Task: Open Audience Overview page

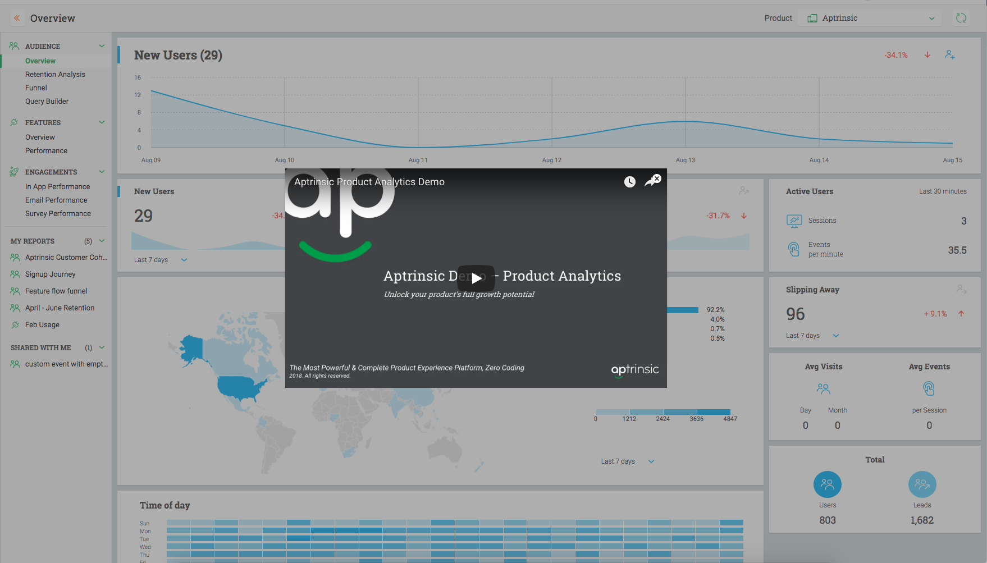Action: click(40, 61)
